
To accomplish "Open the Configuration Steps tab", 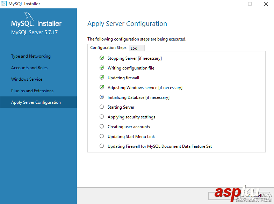I will 108,48.
